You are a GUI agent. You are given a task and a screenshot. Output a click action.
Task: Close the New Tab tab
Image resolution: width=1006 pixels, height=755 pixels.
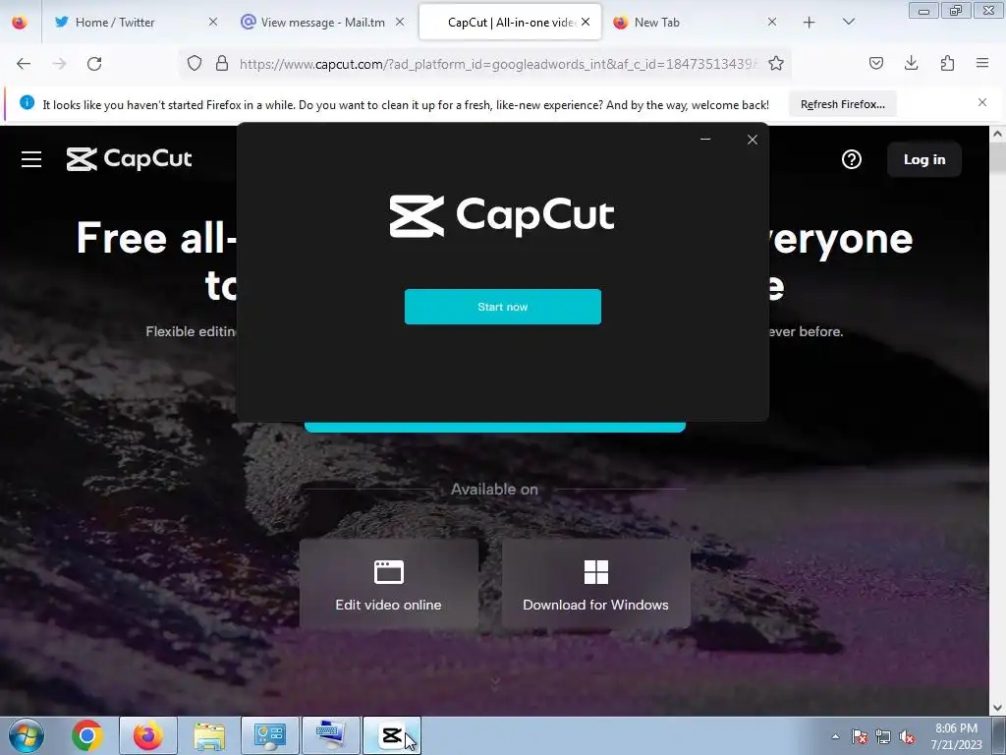pyautogui.click(x=772, y=22)
